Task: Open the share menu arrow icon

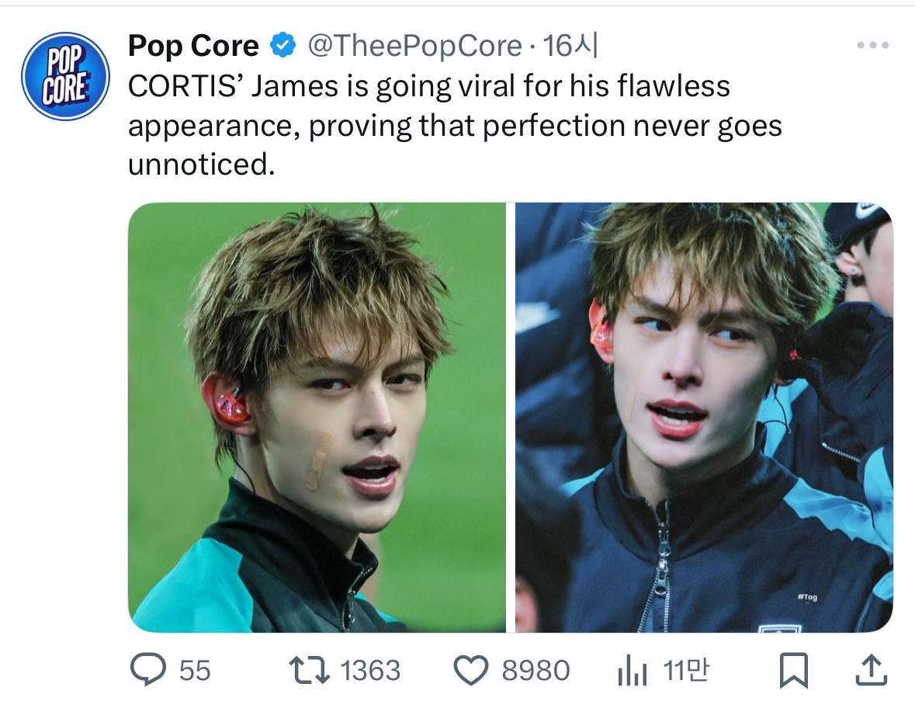Action: [871, 671]
